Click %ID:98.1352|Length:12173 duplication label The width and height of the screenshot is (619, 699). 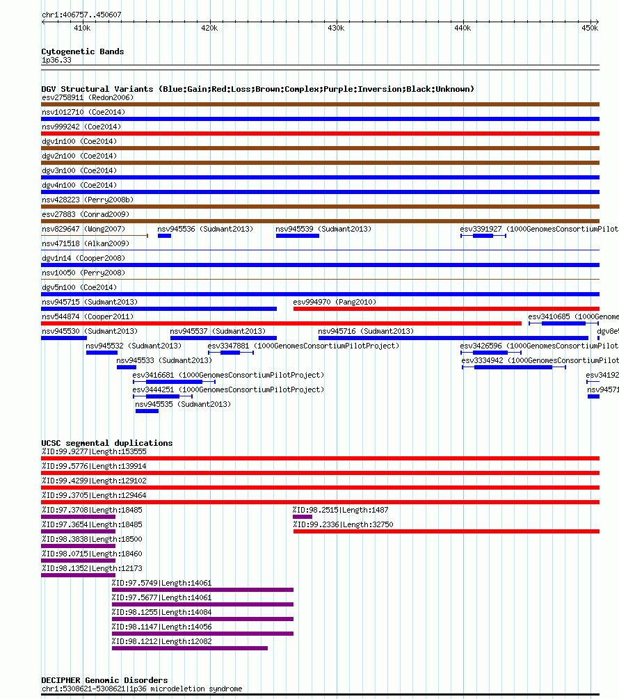92,569
